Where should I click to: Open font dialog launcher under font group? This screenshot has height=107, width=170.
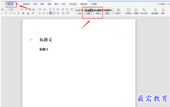click(x=37, y=16)
